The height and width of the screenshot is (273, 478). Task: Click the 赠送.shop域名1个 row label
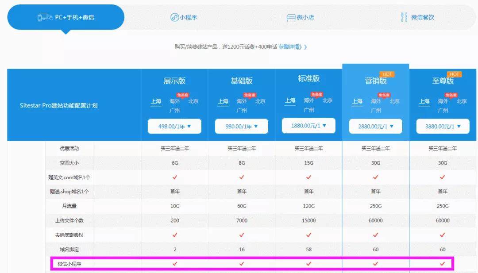point(69,192)
